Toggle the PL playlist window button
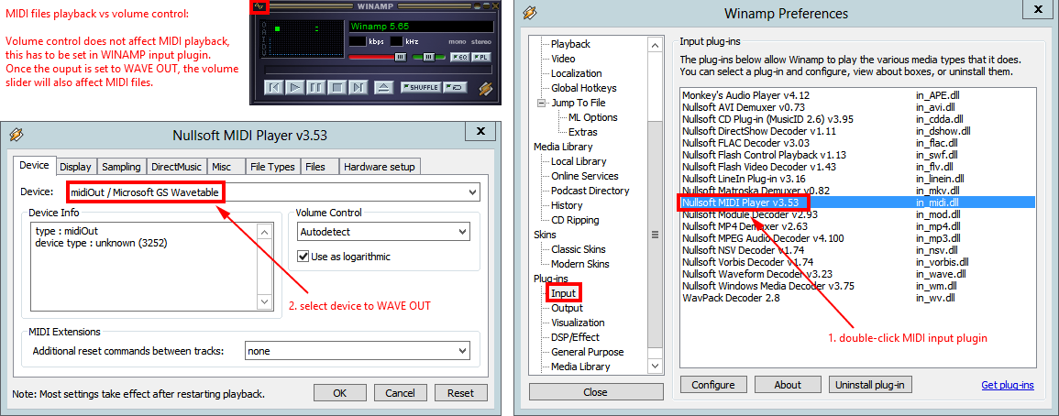The height and width of the screenshot is (416, 1059). 482,58
